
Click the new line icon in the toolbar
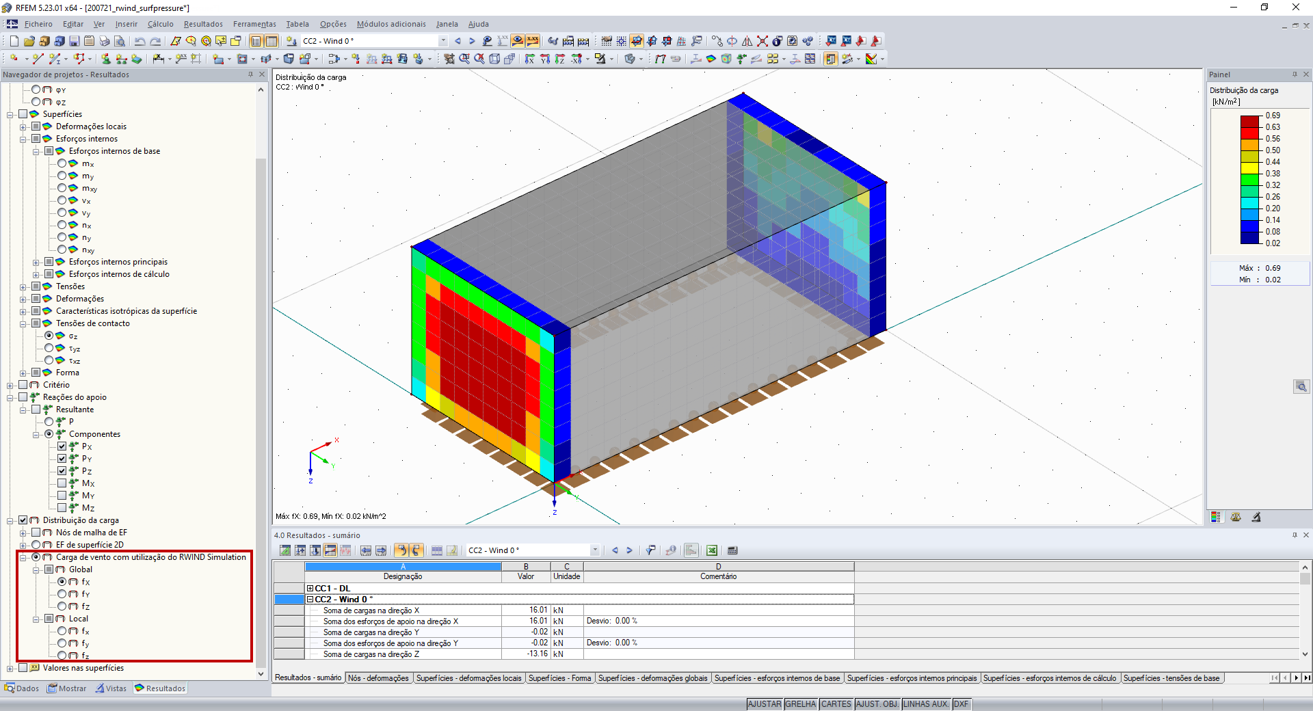38,59
